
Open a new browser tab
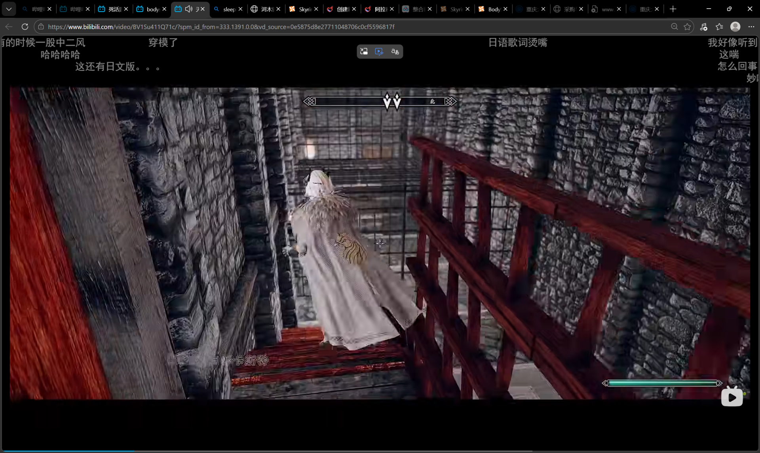pyautogui.click(x=673, y=9)
